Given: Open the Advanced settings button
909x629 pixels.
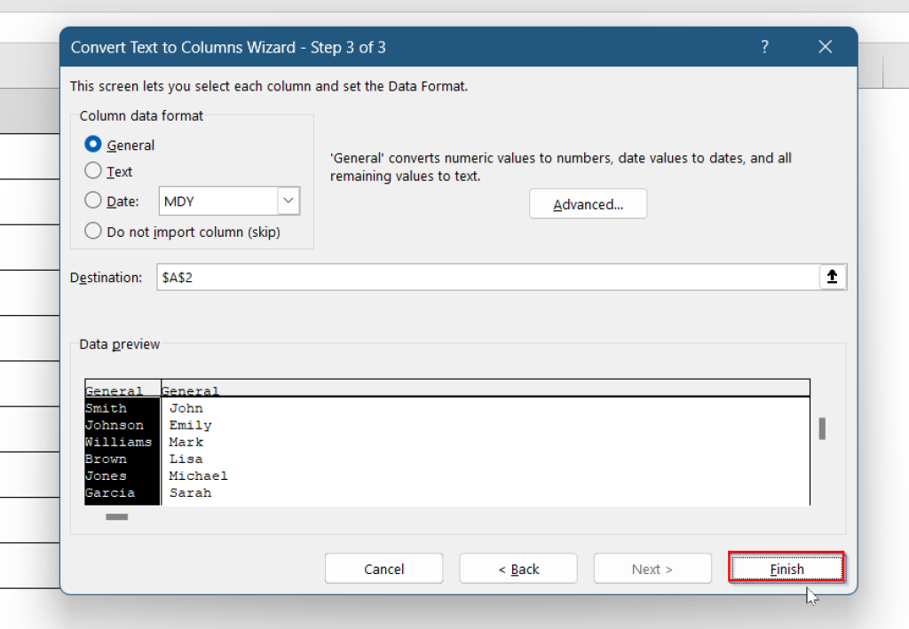Looking at the screenshot, I should coord(588,204).
